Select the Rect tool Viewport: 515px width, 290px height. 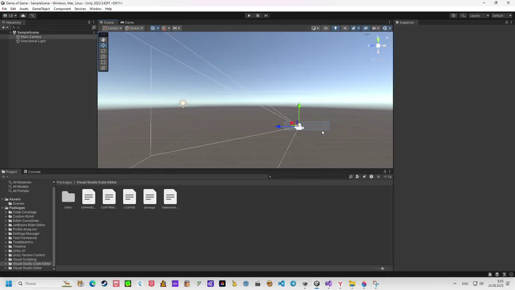103,62
